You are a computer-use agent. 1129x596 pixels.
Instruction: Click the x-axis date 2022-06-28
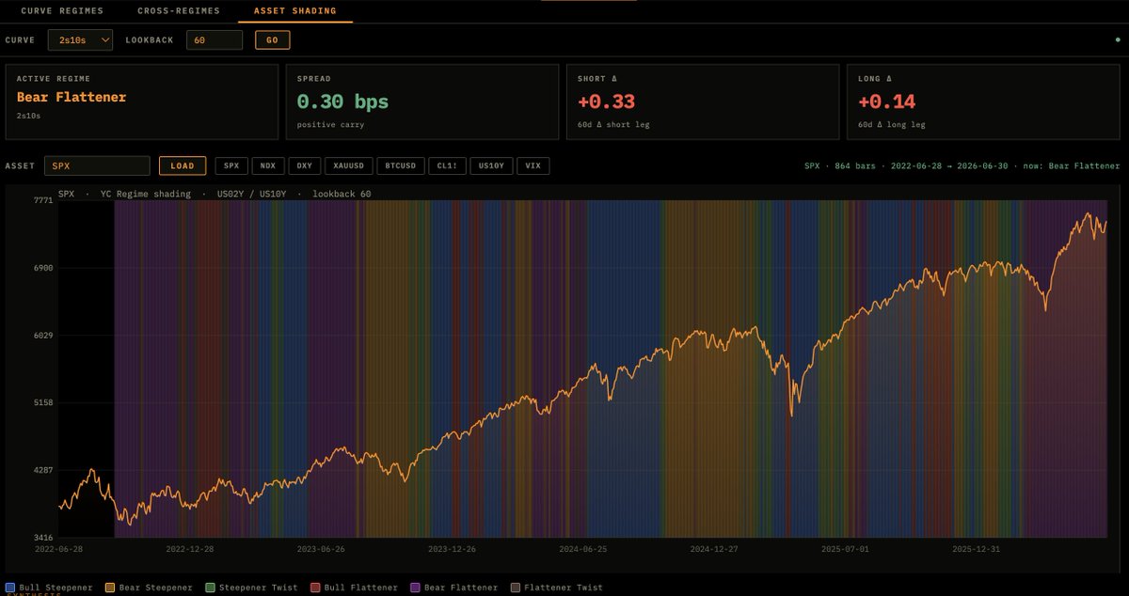[58, 548]
